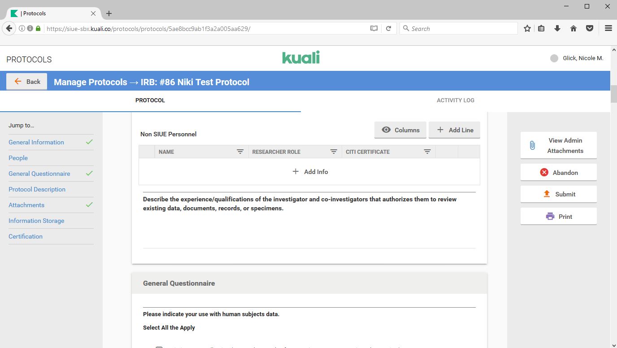
Task: Toggle reader view icon in address bar
Action: 374,28
